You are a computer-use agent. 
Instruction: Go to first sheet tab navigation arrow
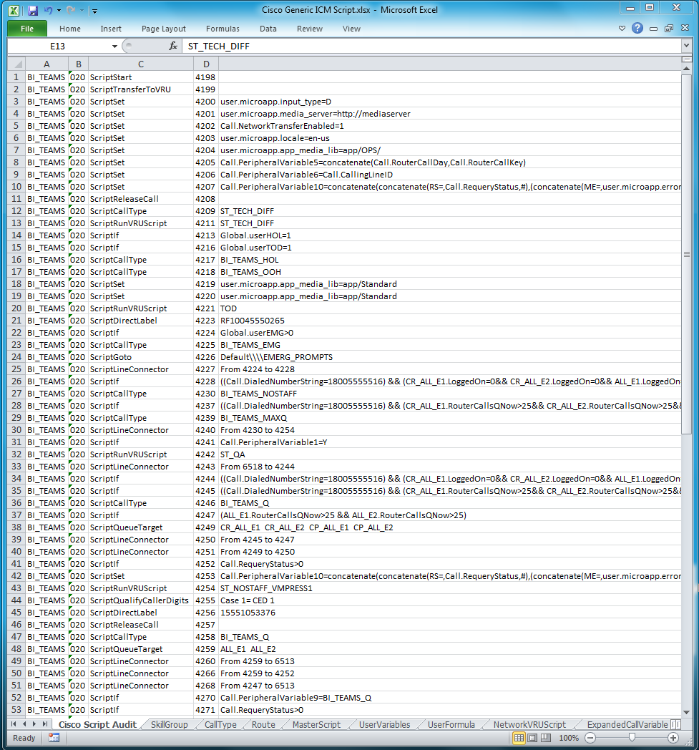[x=14, y=724]
